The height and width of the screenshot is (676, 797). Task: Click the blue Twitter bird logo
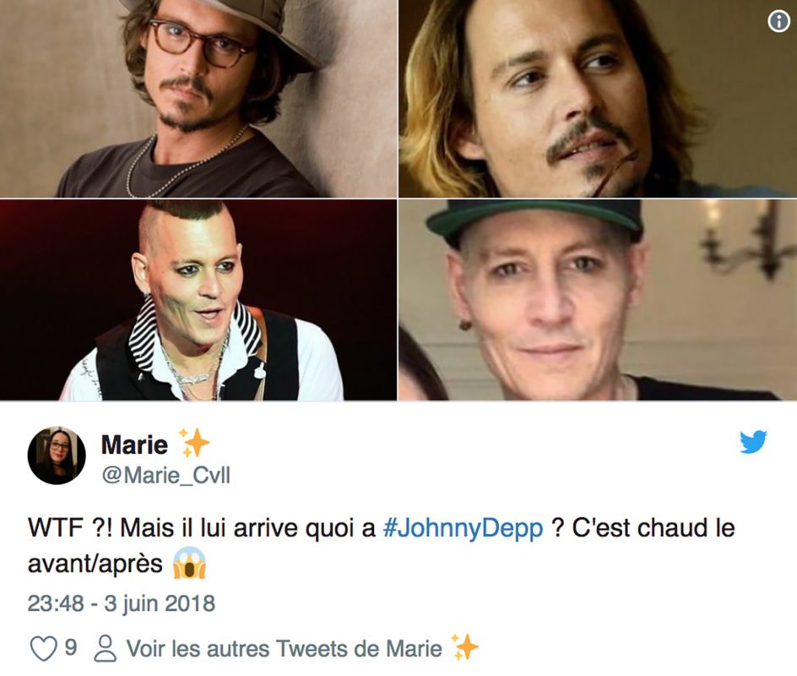(x=753, y=441)
